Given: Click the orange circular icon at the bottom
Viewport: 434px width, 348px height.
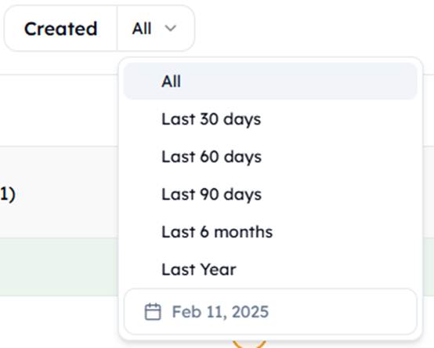Looking at the screenshot, I should [x=249, y=344].
